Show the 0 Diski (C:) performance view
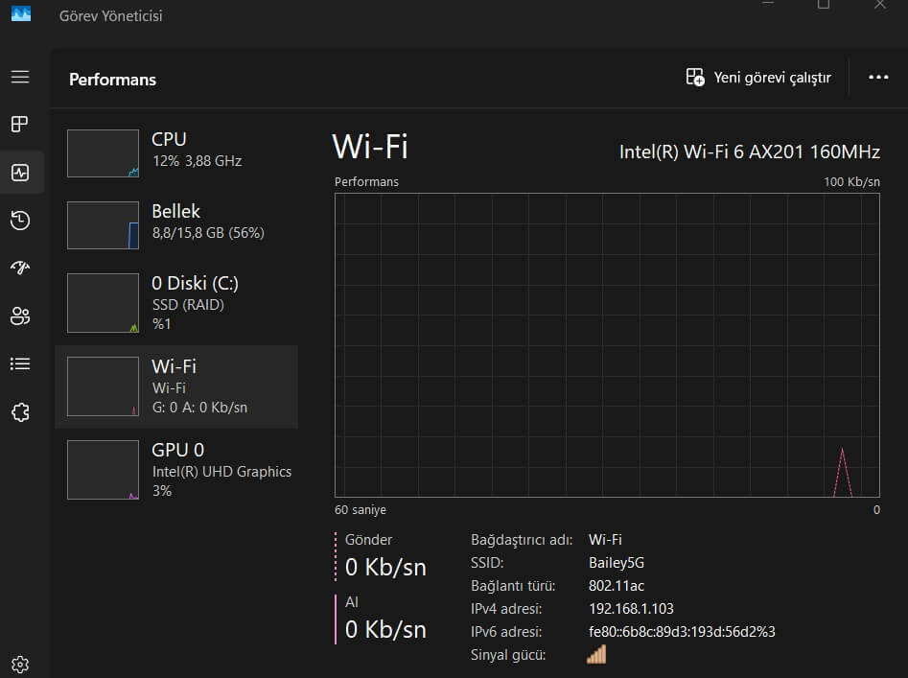Viewport: 908px width, 678px height. (176, 303)
